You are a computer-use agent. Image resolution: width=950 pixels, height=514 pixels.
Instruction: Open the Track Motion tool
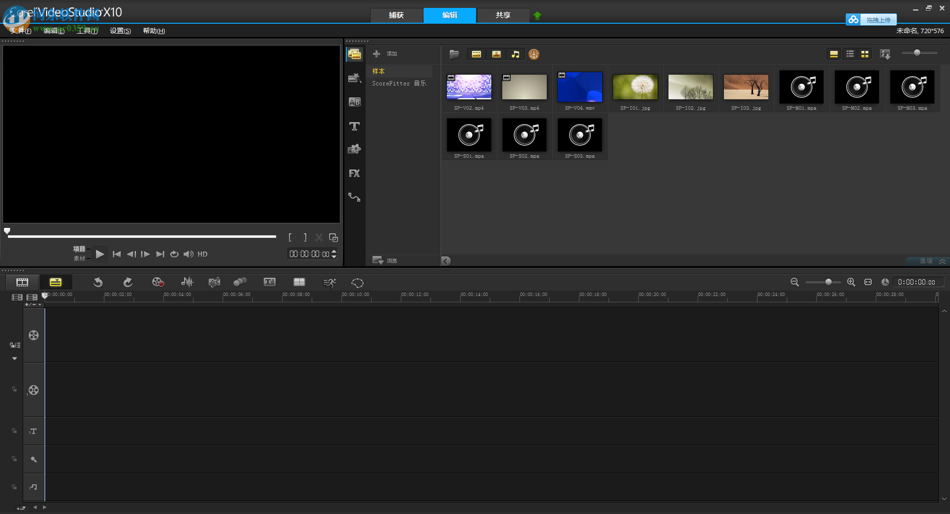(240, 282)
